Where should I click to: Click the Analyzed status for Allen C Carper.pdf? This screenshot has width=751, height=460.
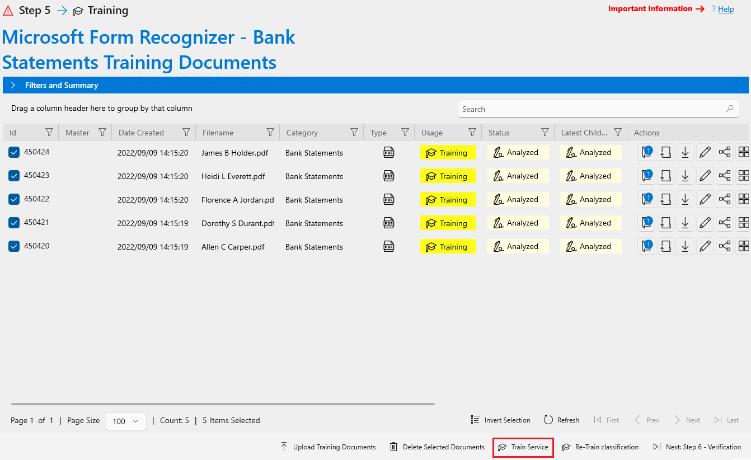click(518, 246)
